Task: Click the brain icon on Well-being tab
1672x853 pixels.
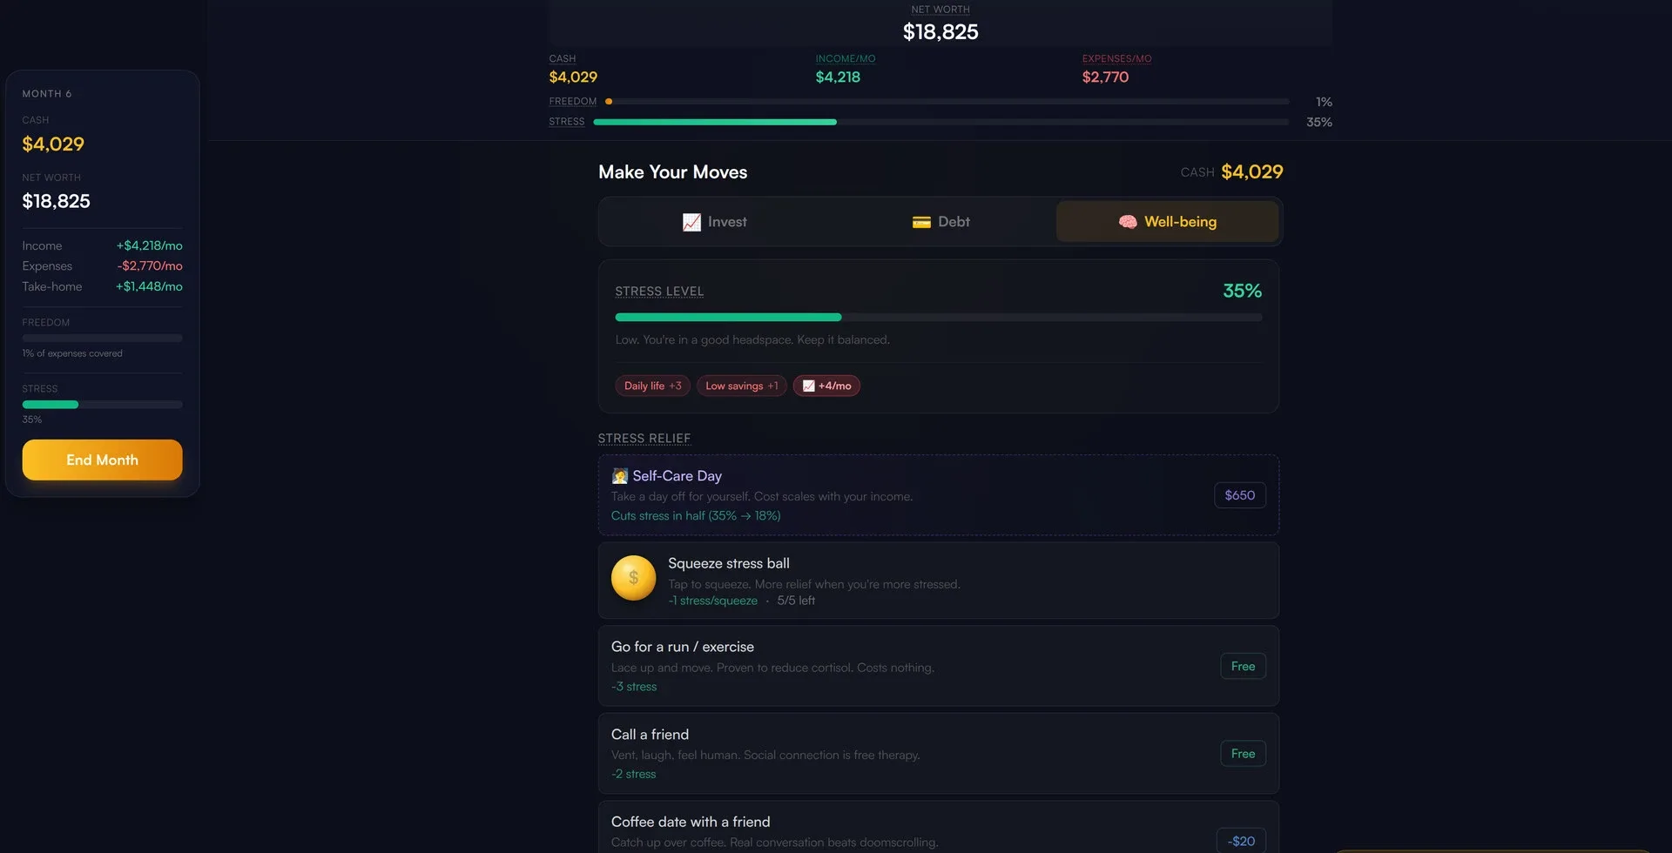Action: (1128, 222)
